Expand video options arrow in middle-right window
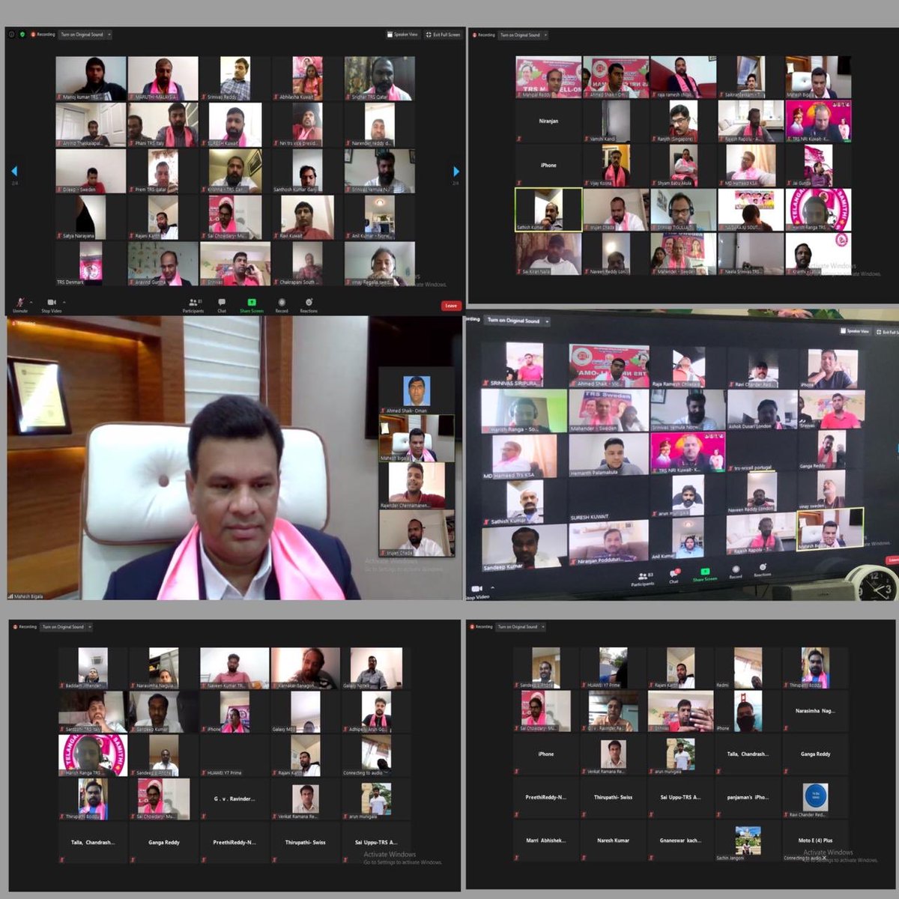This screenshot has width=899, height=899. pyautogui.click(x=491, y=589)
